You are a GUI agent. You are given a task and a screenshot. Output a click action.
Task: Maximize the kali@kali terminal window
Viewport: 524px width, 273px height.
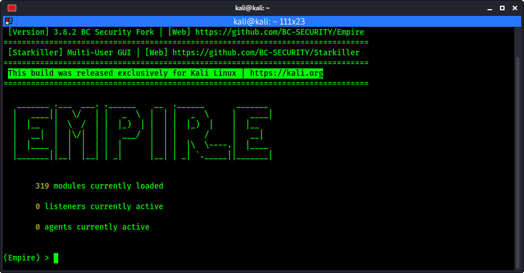tap(501, 8)
